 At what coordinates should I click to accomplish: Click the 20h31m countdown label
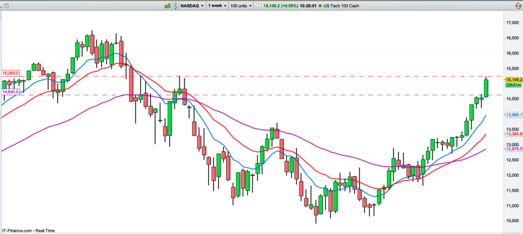pos(511,87)
